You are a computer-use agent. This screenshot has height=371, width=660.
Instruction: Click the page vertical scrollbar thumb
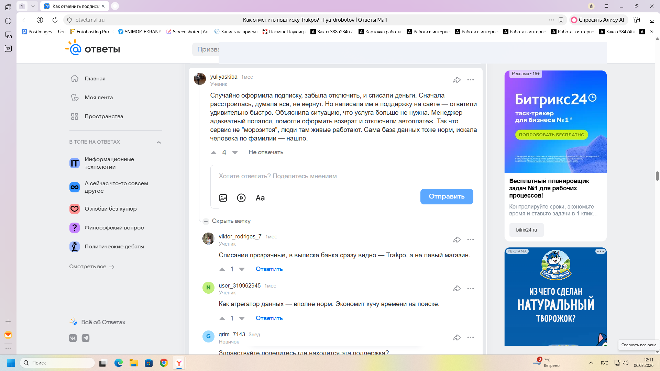pyautogui.click(x=657, y=176)
